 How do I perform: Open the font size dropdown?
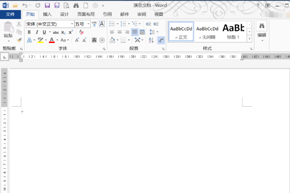[88, 24]
